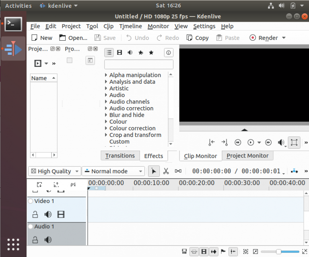
Task: Open the Normal mode dropdown
Action: (x=113, y=171)
